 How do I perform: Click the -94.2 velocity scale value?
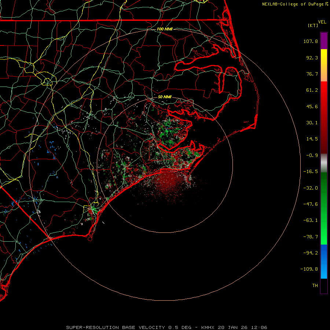pyautogui.click(x=311, y=253)
